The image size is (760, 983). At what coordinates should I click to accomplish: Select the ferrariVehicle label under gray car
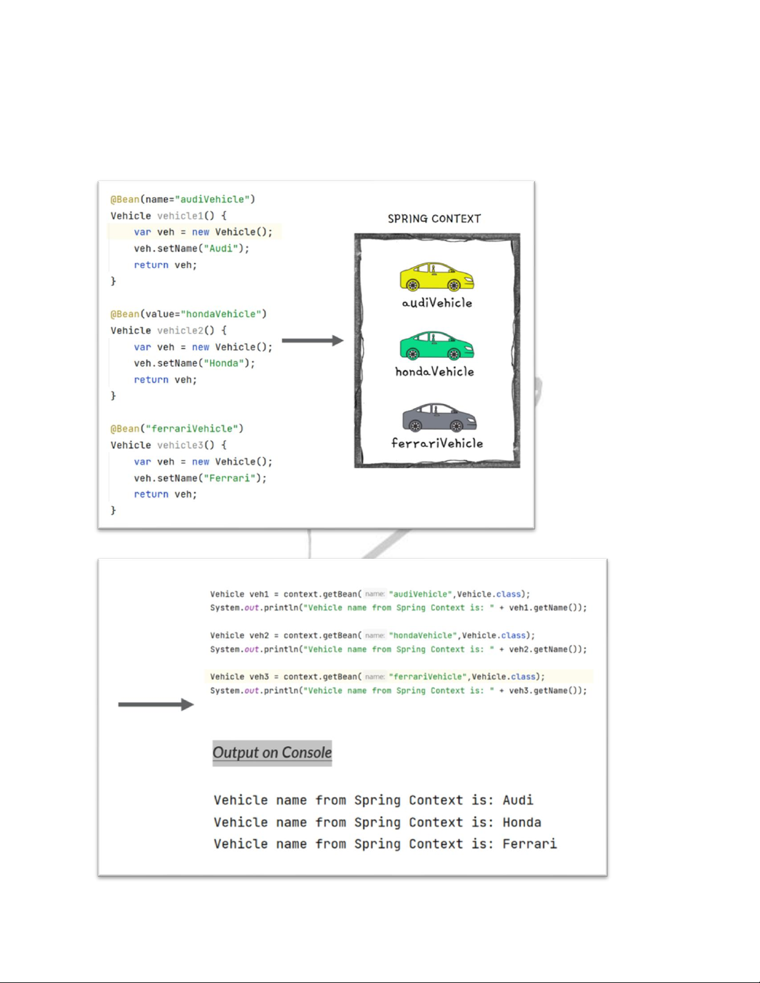437,443
